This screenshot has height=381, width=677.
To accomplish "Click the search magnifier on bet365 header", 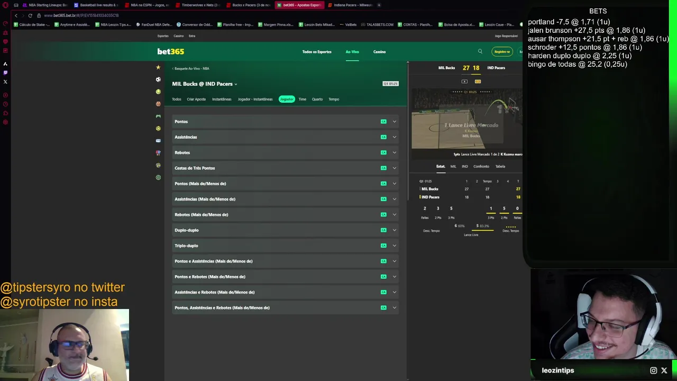I will [480, 51].
